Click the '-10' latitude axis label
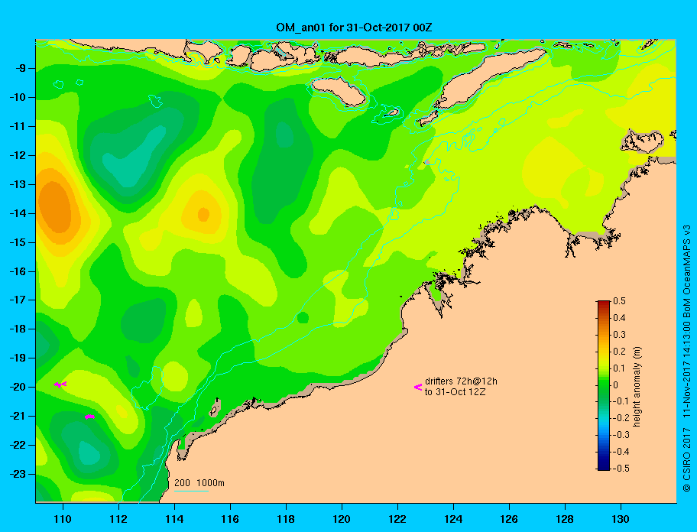 [18, 97]
